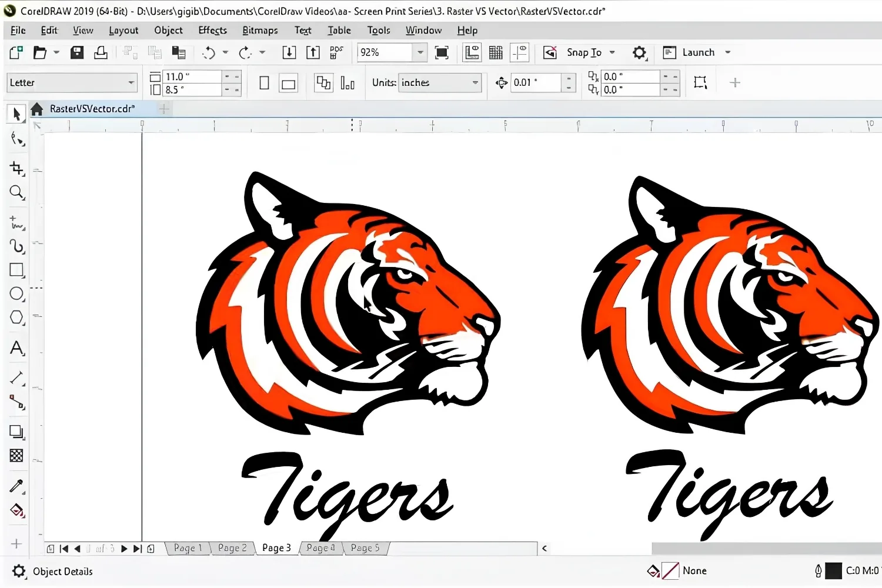Screen dimensions: 882x588
Task: Select the Pick tool
Action: [x=16, y=113]
